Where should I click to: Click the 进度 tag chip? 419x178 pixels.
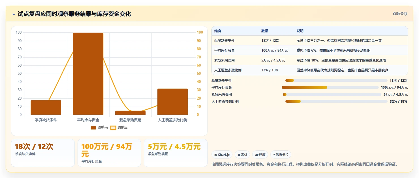tap(260, 155)
